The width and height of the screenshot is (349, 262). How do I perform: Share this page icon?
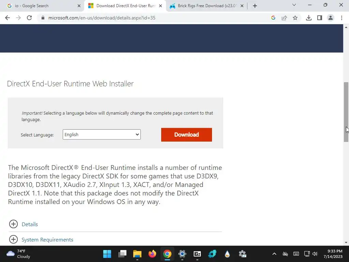coord(284,18)
